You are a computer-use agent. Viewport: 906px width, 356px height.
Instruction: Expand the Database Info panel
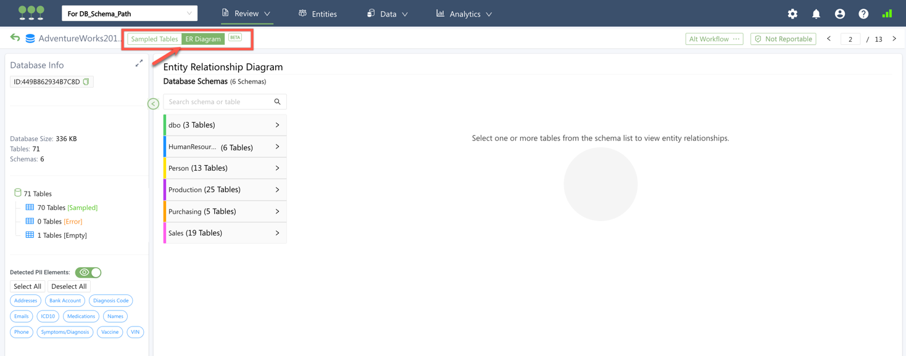[x=139, y=63]
